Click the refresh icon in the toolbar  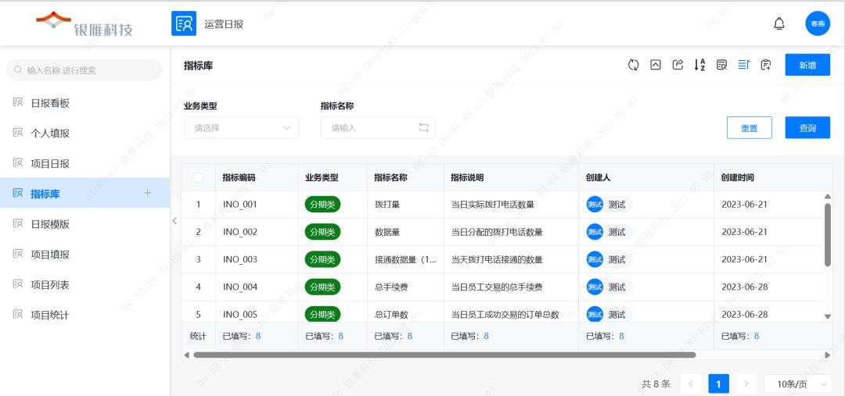coord(633,65)
